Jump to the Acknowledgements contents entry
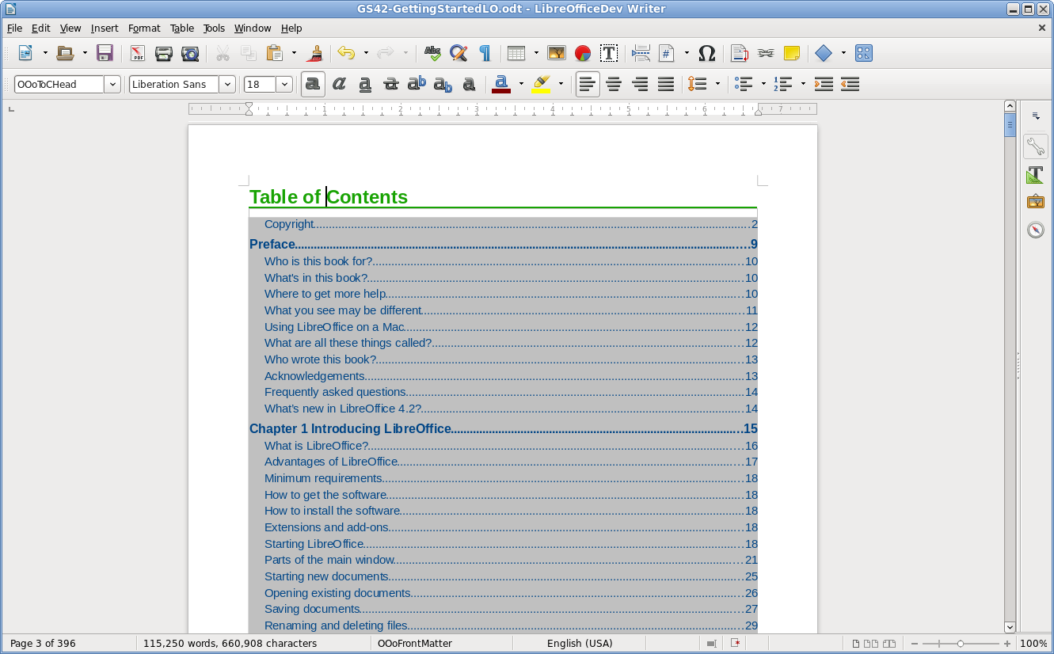 click(314, 376)
